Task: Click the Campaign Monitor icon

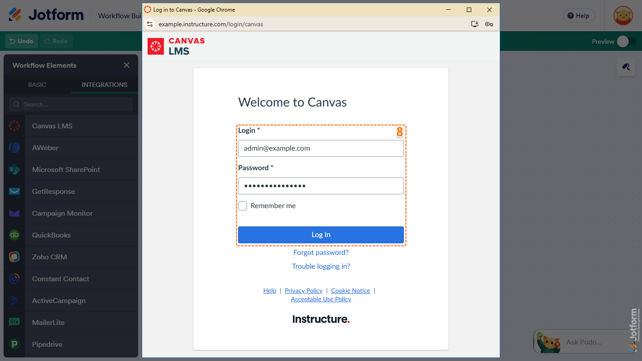Action: (x=14, y=213)
